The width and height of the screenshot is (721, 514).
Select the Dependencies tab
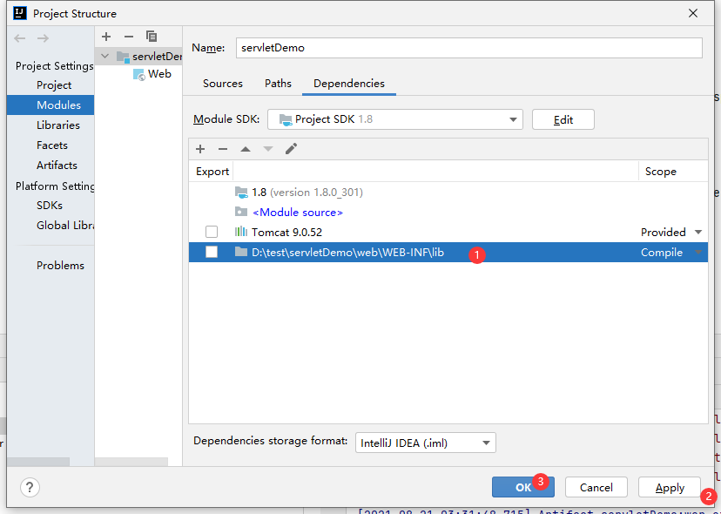click(x=349, y=84)
